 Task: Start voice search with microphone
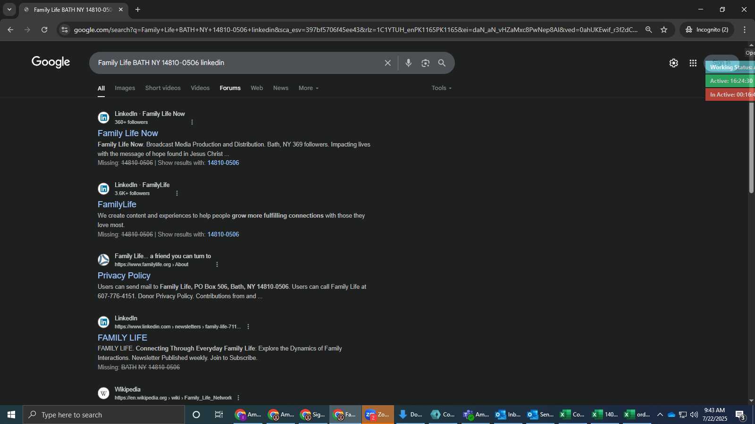coord(409,63)
